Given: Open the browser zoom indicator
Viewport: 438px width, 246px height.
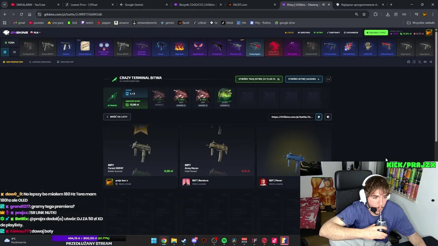Looking at the screenshot, I should pyautogui.click(x=357, y=14).
